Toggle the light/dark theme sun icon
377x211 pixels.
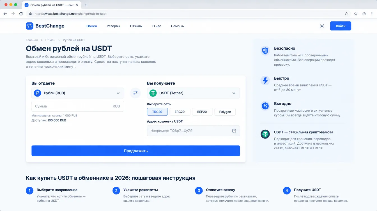pos(322,26)
